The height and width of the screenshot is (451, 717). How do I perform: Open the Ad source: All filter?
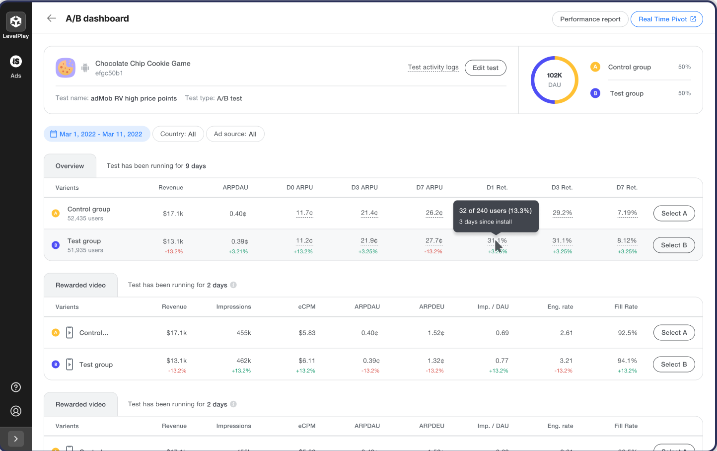(x=235, y=134)
